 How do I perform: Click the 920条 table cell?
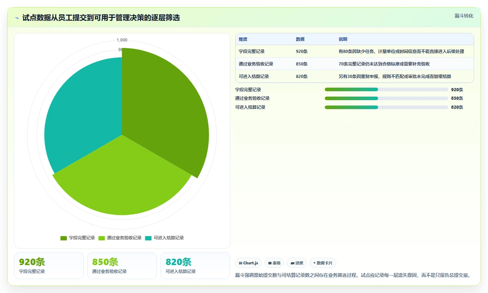pos(302,52)
